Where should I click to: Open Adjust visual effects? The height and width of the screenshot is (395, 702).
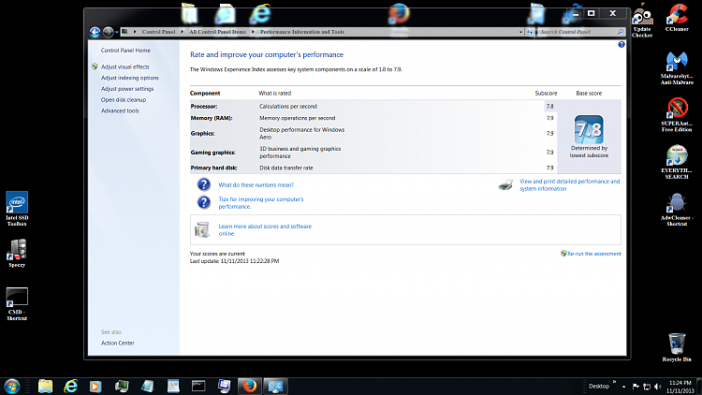pos(124,66)
